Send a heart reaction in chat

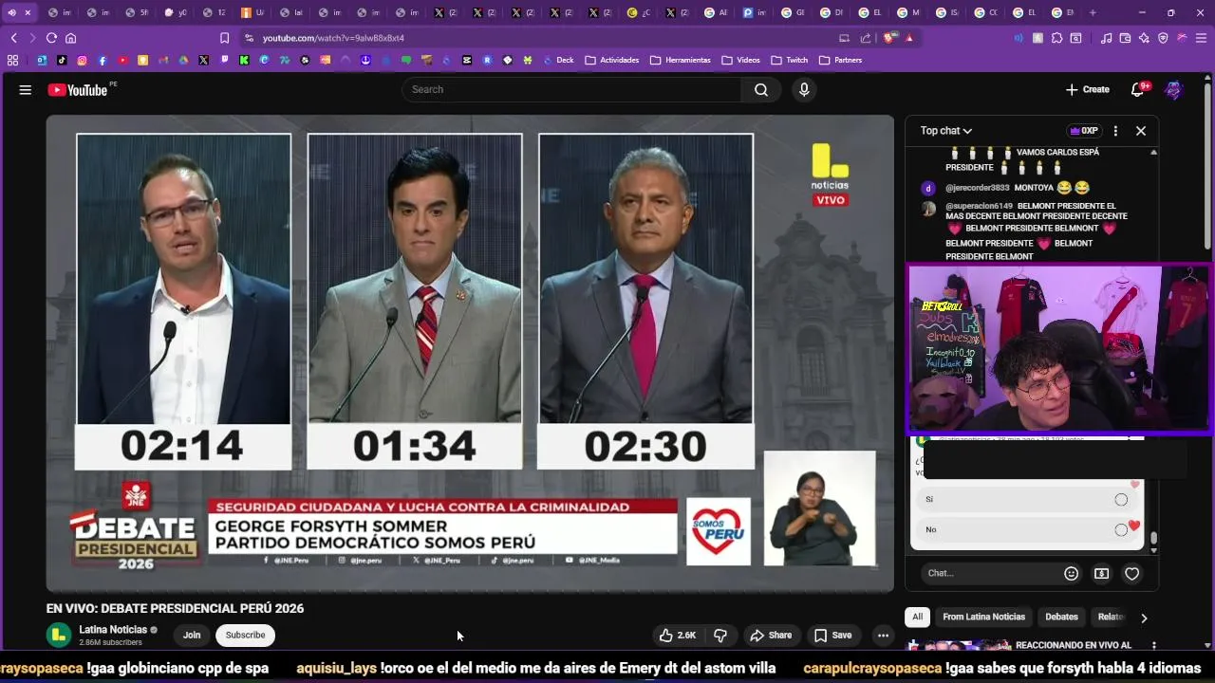(x=1131, y=573)
